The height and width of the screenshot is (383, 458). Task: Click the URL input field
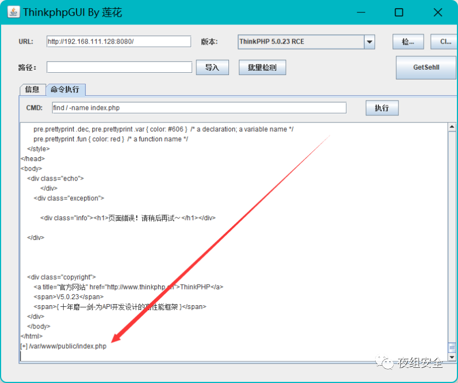119,41
